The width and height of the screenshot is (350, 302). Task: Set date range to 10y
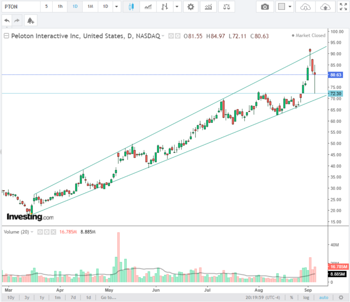click(x=11, y=297)
